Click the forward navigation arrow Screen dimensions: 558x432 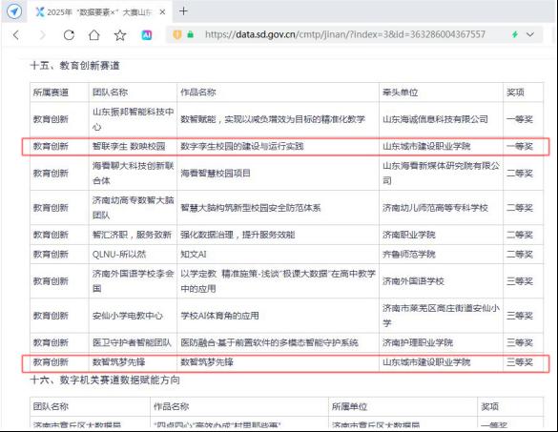(x=42, y=34)
